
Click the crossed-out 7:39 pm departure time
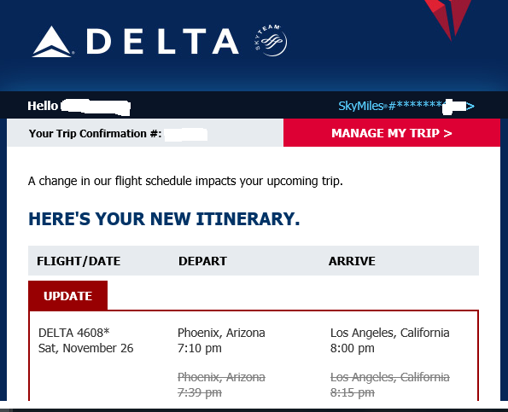tap(200, 392)
